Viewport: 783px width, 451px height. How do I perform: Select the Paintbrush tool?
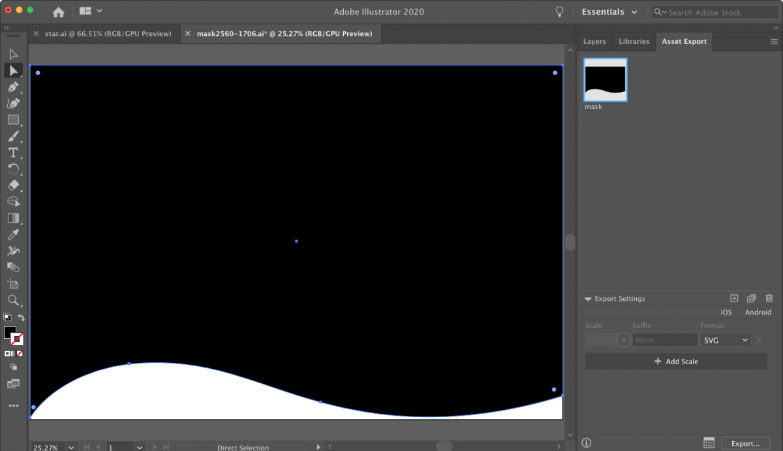(13, 136)
